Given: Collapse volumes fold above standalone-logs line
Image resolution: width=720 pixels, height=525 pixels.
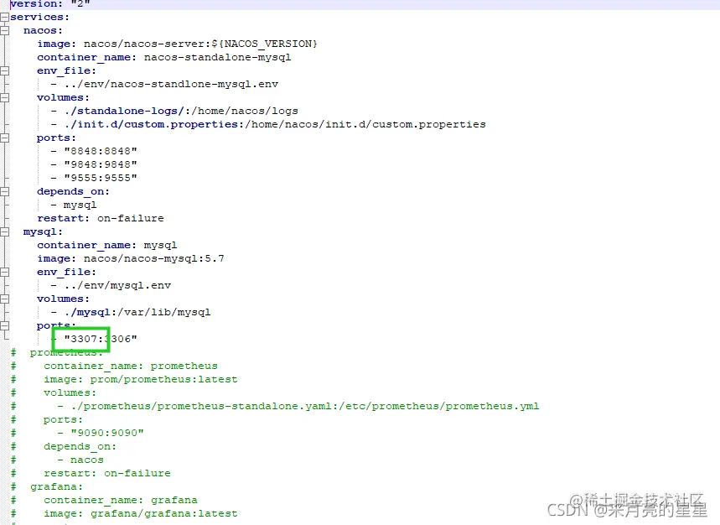Looking at the screenshot, I should coord(4,97).
